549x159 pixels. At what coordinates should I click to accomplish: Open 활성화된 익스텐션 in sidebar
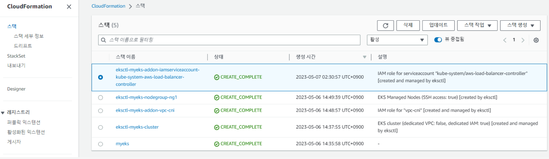[26, 132]
